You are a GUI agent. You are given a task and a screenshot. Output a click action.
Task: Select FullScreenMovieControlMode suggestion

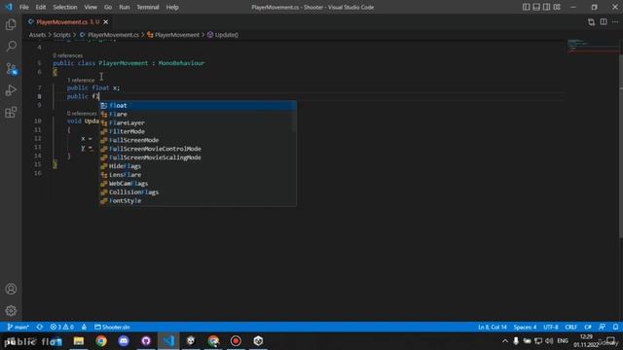(198, 149)
